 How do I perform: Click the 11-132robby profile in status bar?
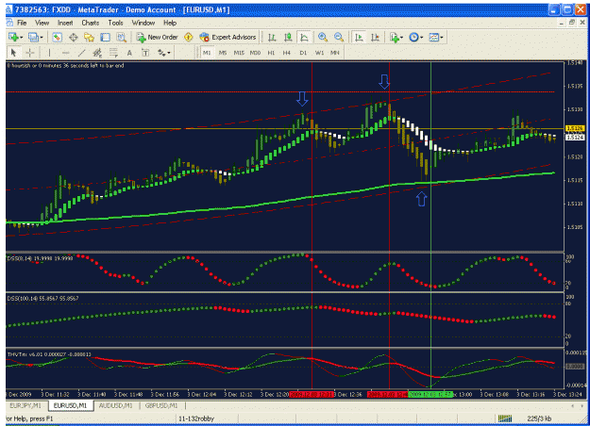tap(196, 418)
